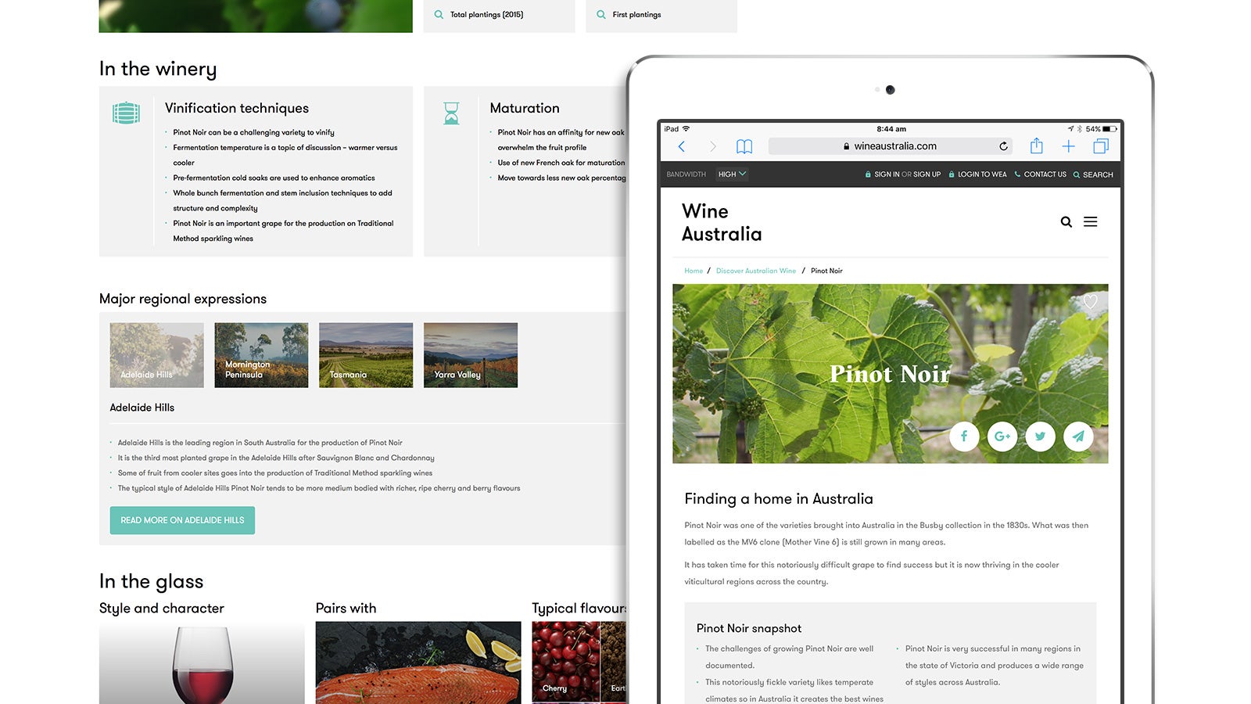Open a new Safari tab
This screenshot has width=1251, height=704.
pos(1069,146)
